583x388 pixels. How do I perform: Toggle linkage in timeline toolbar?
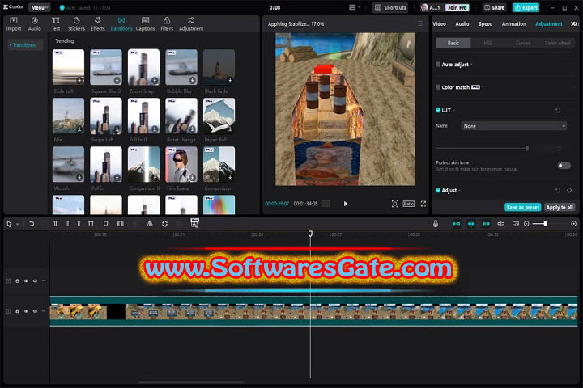pyautogui.click(x=486, y=224)
